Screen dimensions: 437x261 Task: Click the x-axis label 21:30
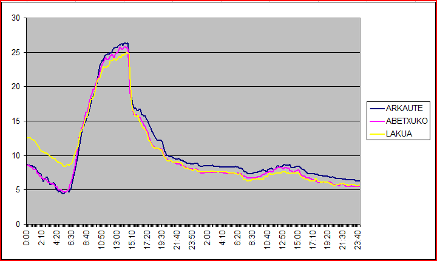342,240
